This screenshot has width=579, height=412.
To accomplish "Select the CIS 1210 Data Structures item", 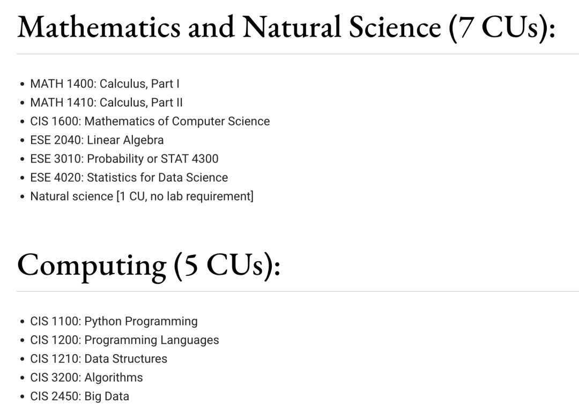I will click(99, 359).
